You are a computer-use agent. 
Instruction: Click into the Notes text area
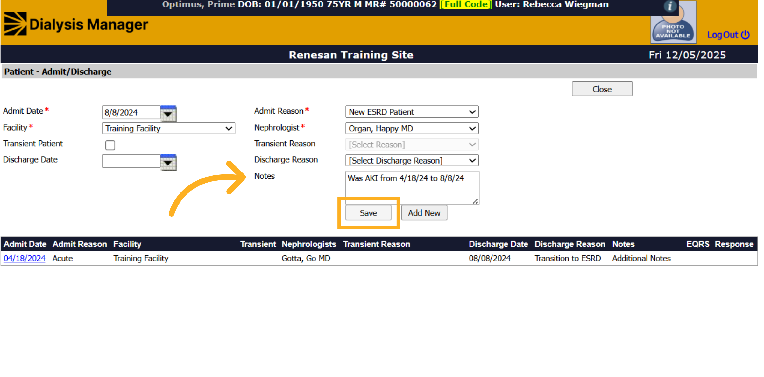pos(412,188)
